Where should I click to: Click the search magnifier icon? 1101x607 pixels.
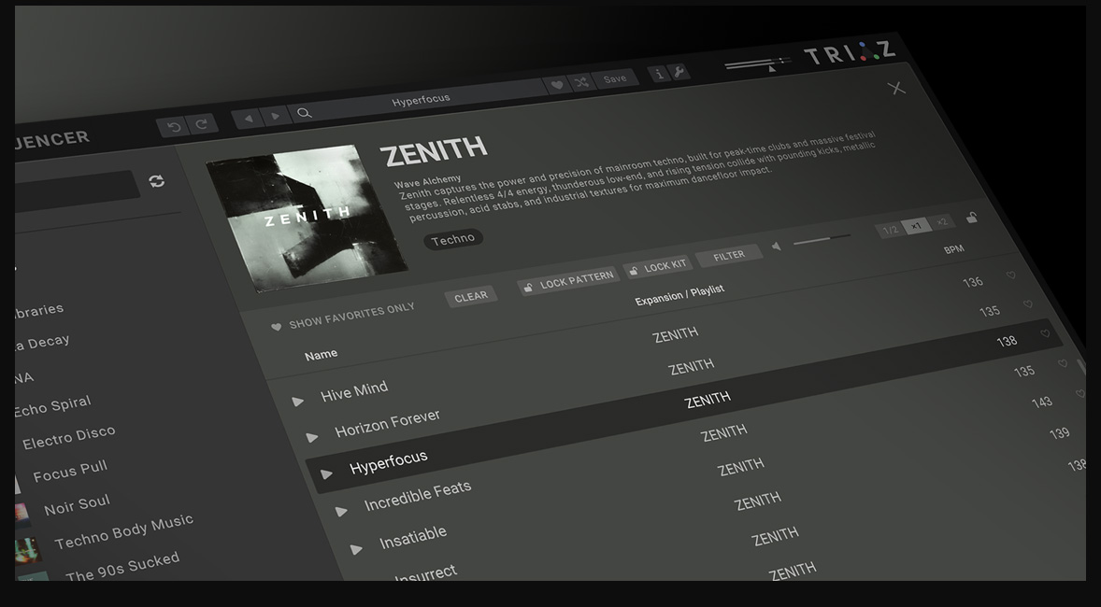pos(304,113)
